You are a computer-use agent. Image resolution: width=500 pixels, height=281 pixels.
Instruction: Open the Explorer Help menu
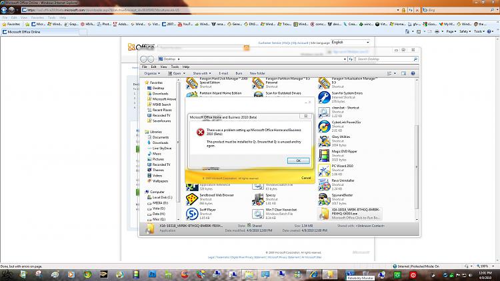click(186, 67)
